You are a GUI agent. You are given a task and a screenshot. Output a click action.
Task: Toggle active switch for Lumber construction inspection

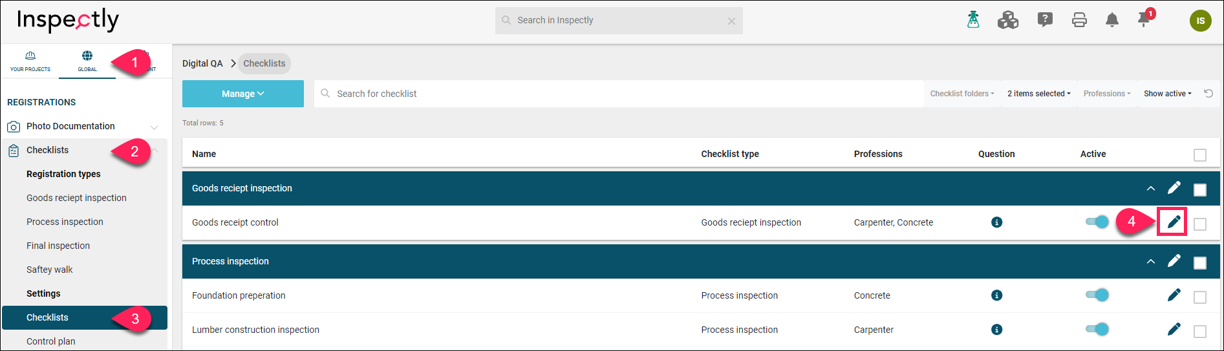click(x=1097, y=330)
